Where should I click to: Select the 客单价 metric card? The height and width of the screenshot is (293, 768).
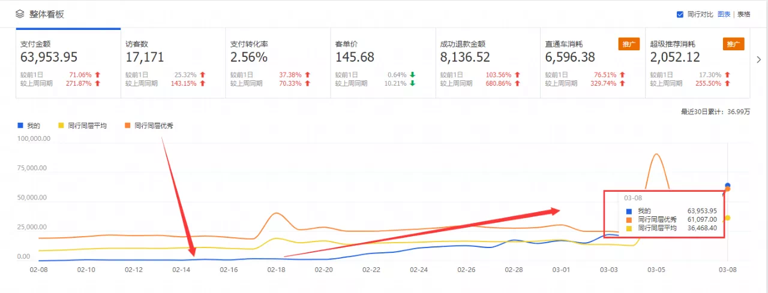[x=383, y=64]
